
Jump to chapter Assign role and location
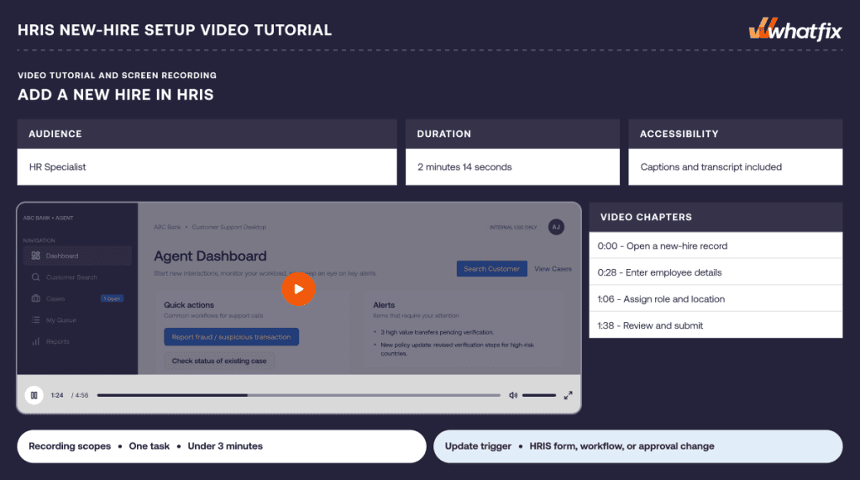tap(716, 298)
